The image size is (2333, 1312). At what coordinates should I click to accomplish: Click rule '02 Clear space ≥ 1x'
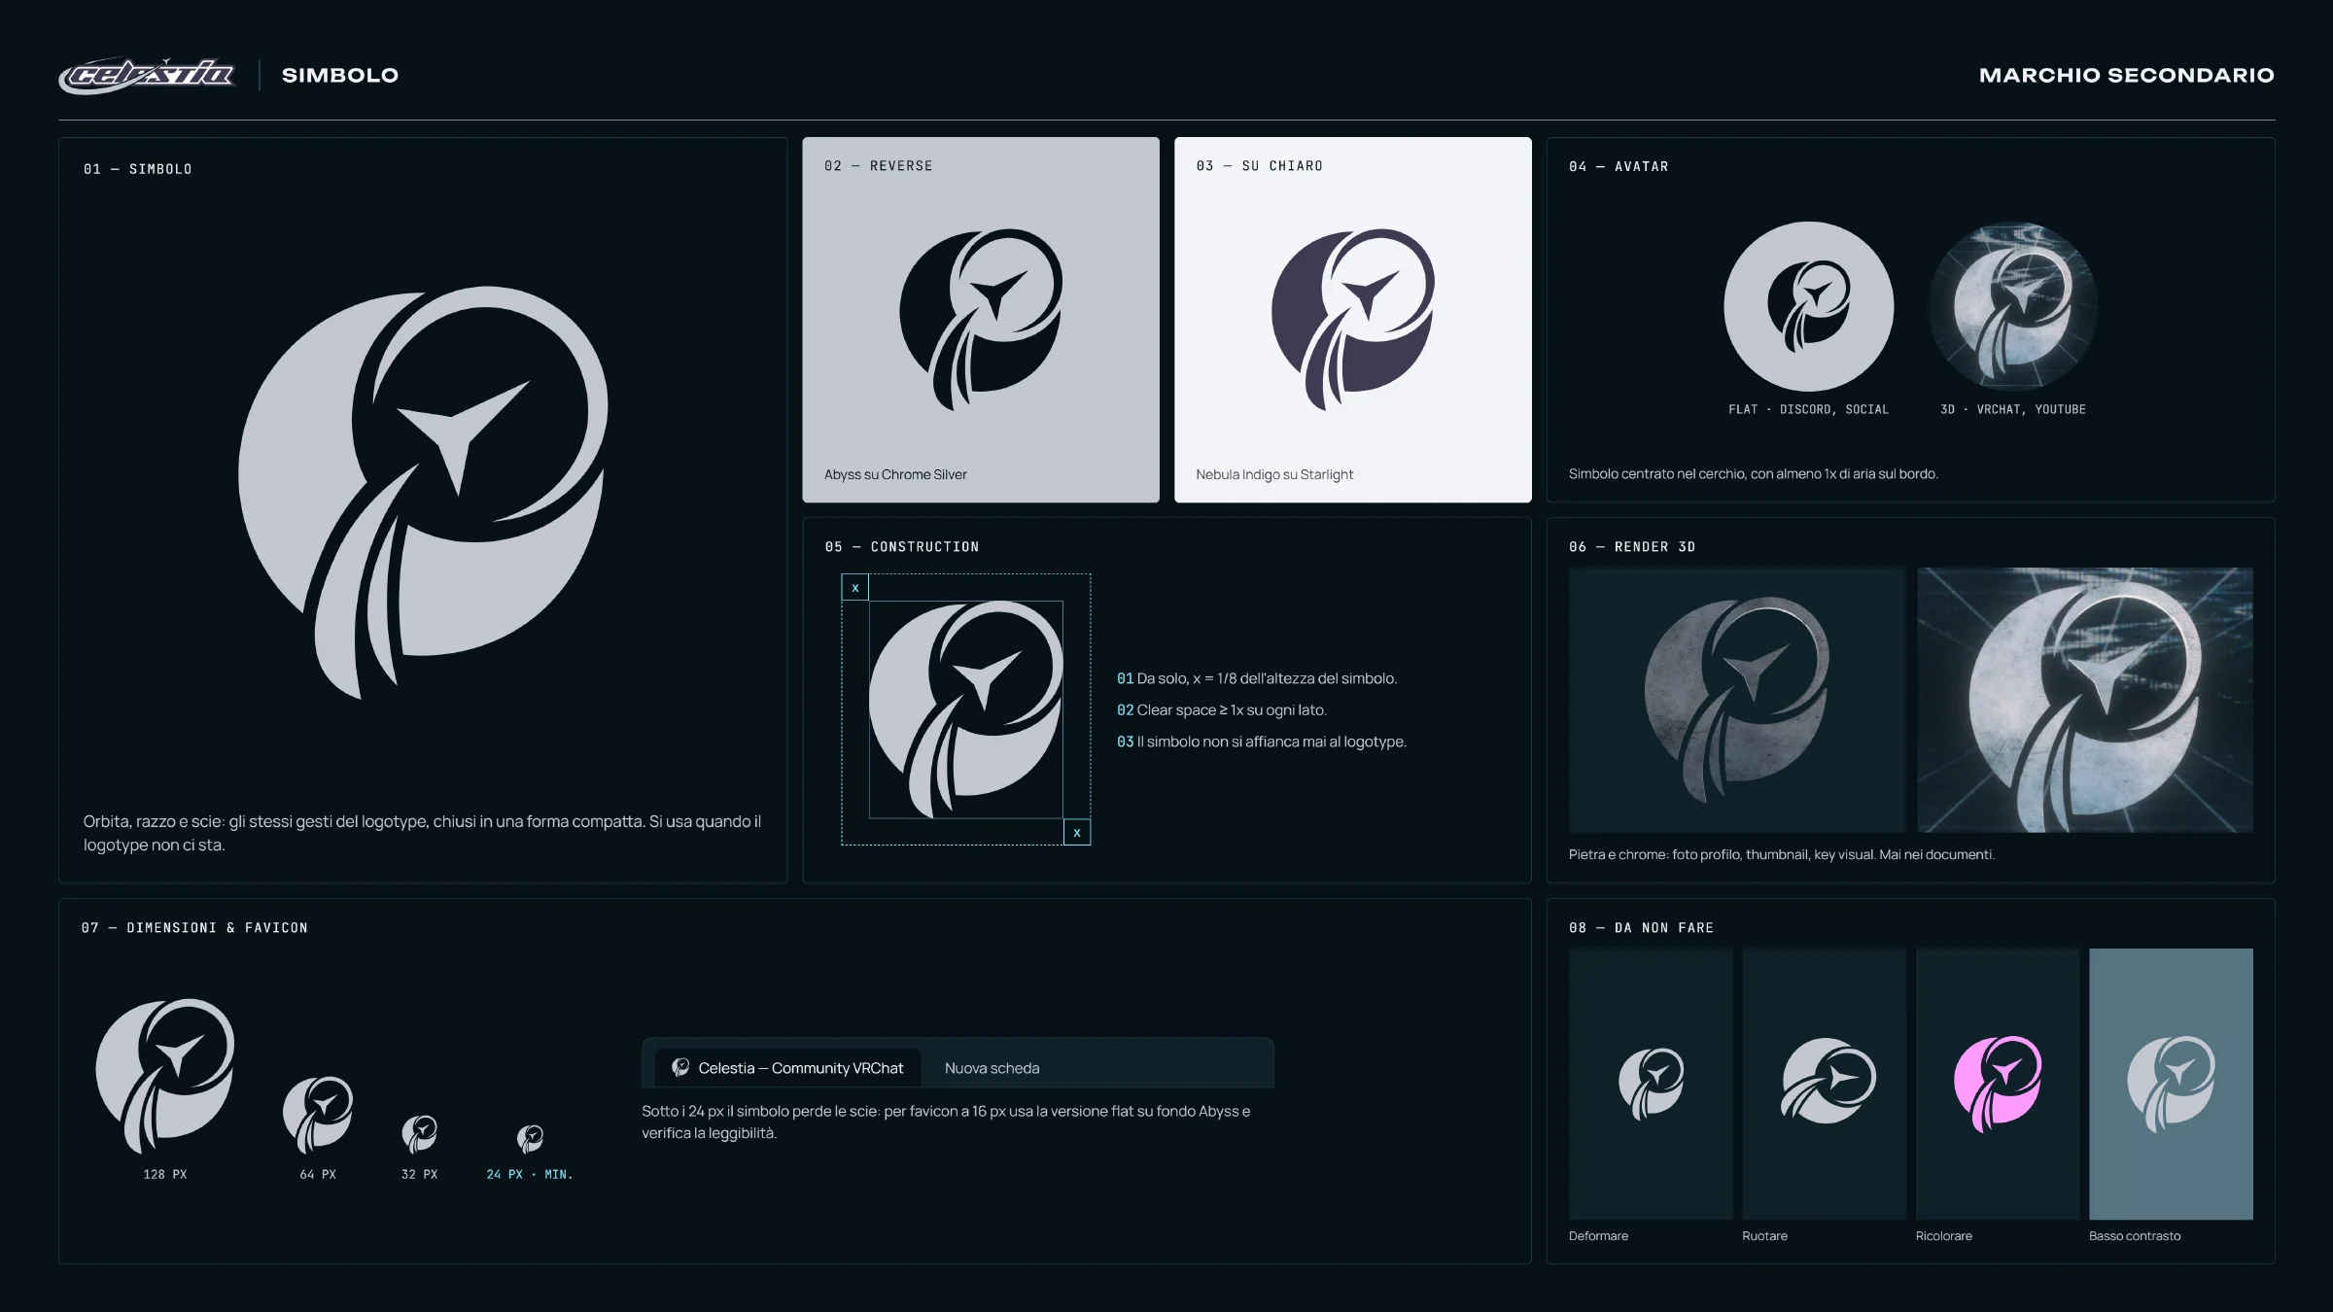click(1222, 710)
